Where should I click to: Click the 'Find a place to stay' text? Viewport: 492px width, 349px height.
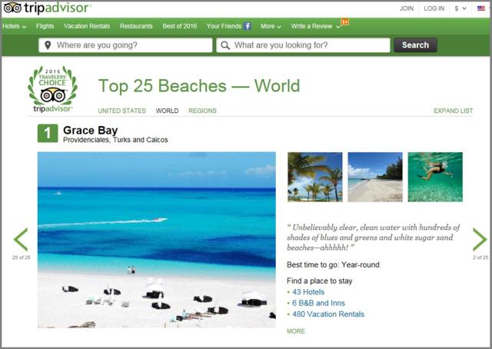coord(320,281)
